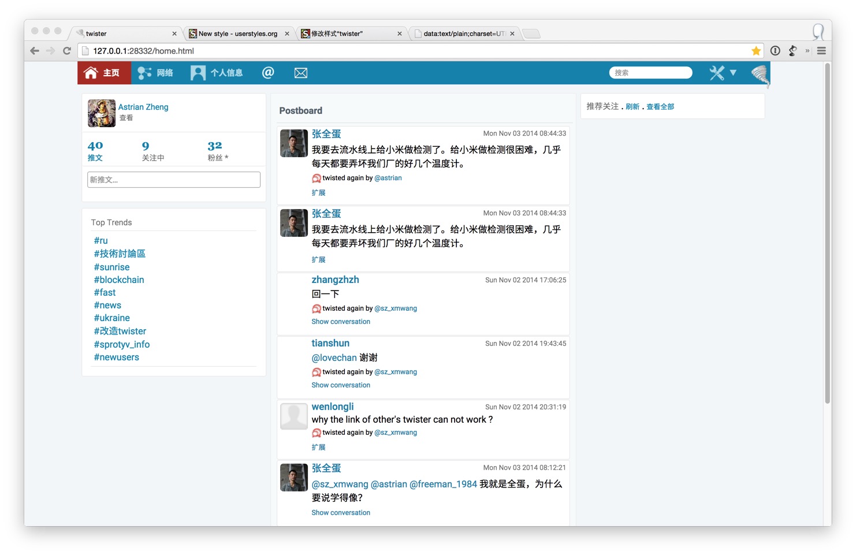Click retwist icon on tianshun post

coord(317,372)
